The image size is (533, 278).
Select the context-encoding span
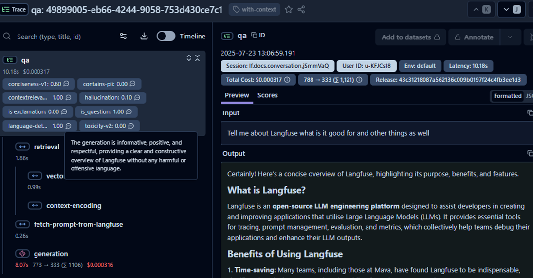74,205
